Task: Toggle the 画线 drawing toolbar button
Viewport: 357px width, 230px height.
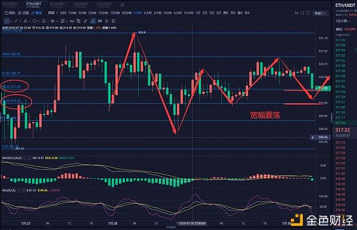Action: [x=36, y=13]
